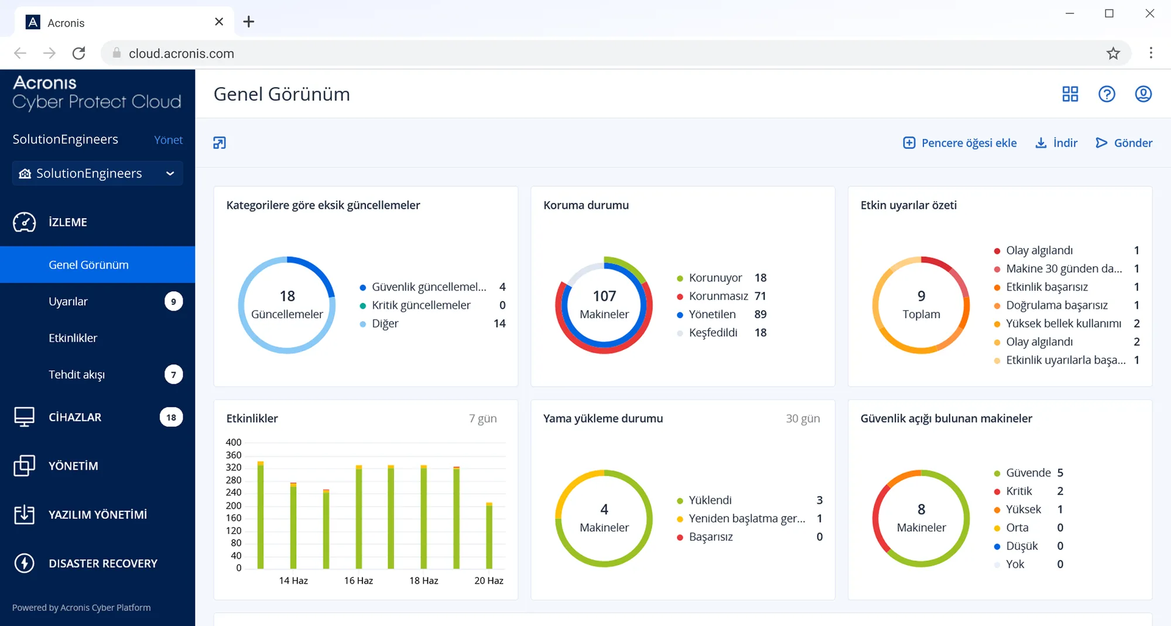
Task: Open Tehdit akışı from the sidebar
Action: pyautogui.click(x=76, y=374)
